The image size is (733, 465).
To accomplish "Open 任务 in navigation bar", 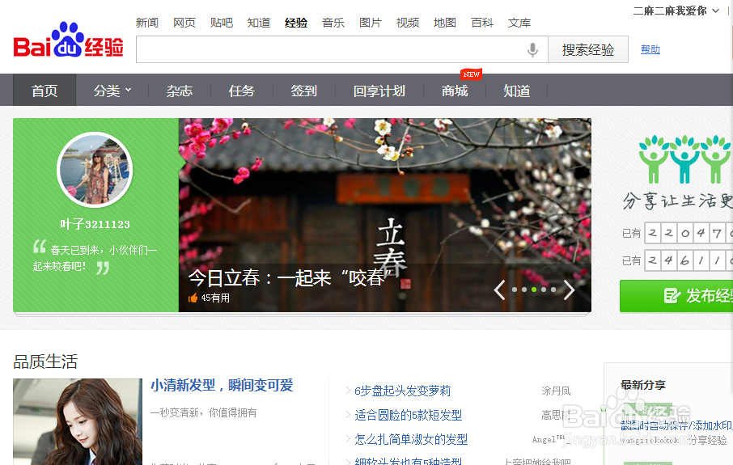I will click(x=242, y=91).
